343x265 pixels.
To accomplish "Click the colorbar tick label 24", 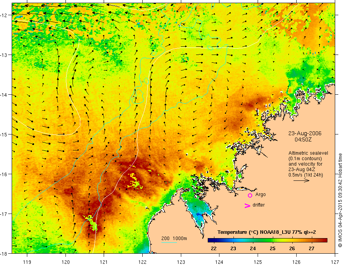I will 253,248.
